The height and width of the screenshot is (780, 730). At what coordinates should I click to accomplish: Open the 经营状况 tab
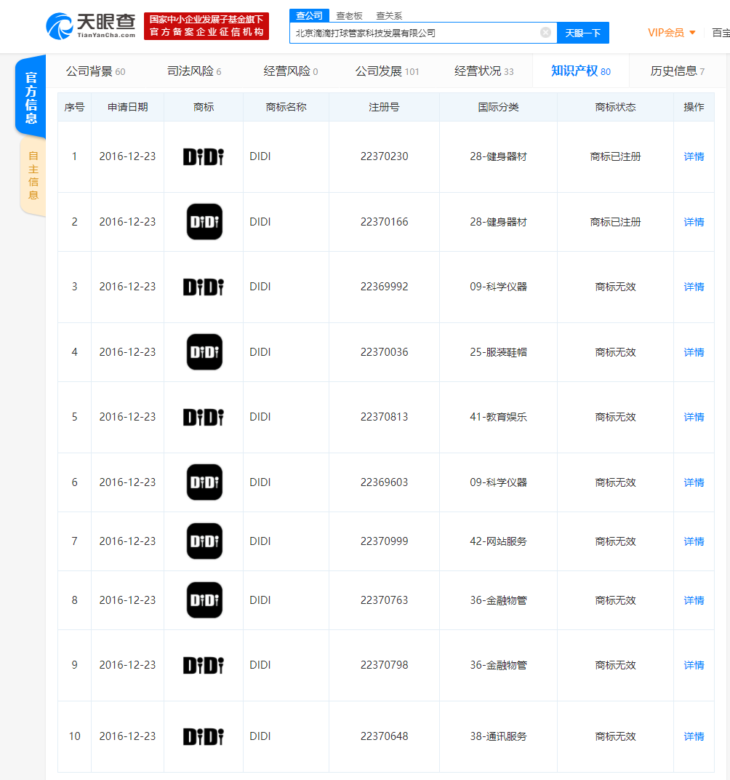(x=484, y=71)
